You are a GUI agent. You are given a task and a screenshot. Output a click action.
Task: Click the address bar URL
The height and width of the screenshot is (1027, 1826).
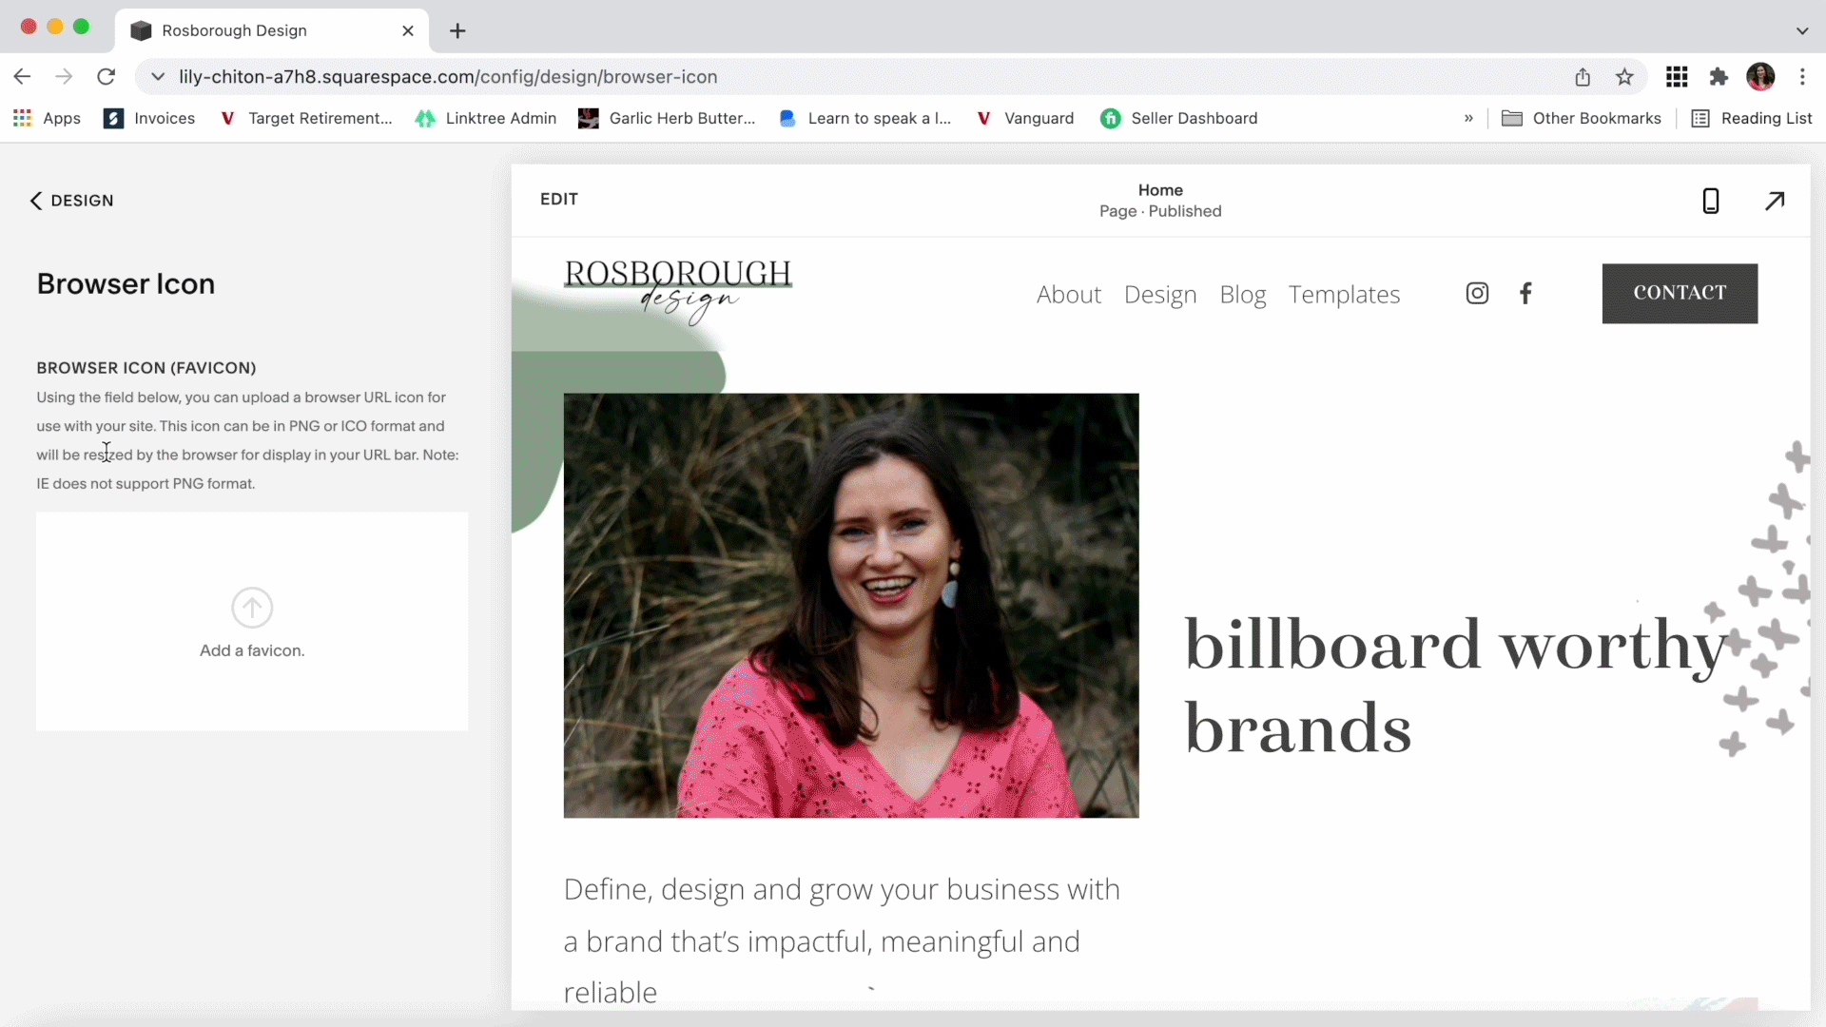(x=448, y=77)
